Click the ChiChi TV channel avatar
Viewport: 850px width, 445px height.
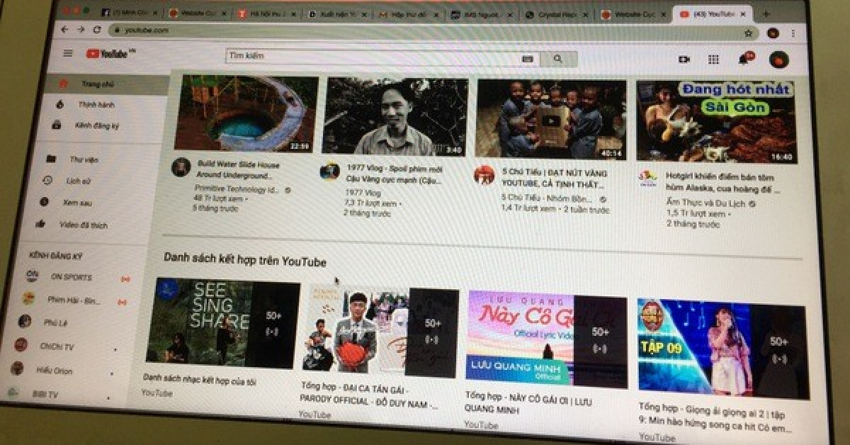(21, 345)
